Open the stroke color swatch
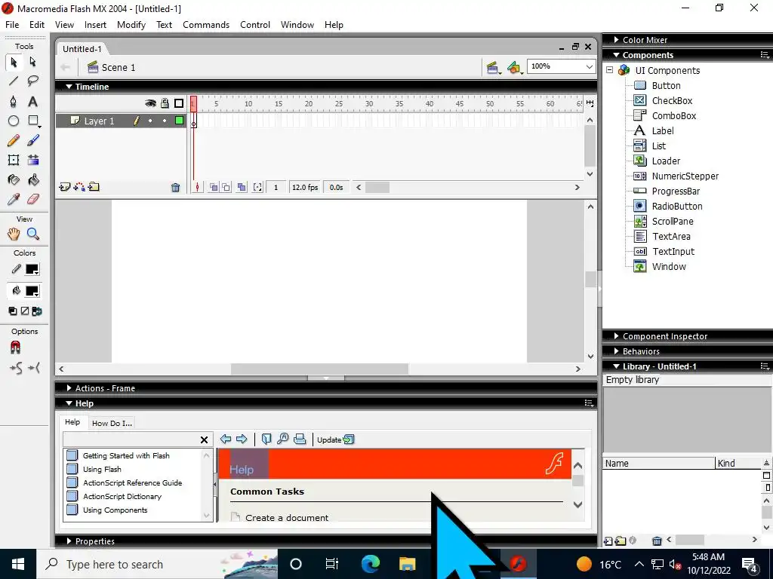Screen dimensions: 773x579 click(x=32, y=269)
